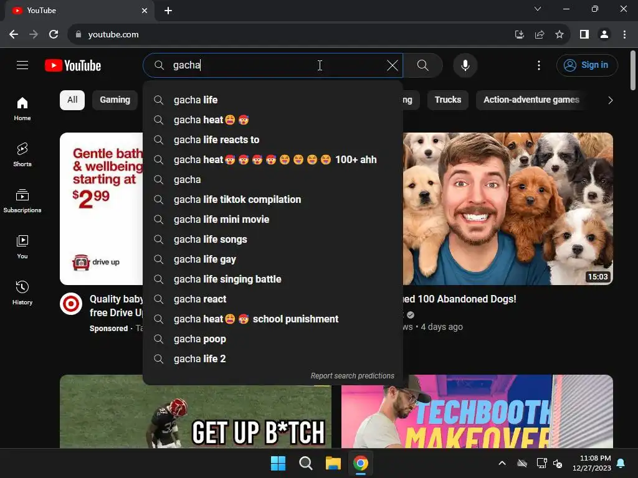Start voice search with the microphone
Screen dimensions: 638x478
(465, 65)
